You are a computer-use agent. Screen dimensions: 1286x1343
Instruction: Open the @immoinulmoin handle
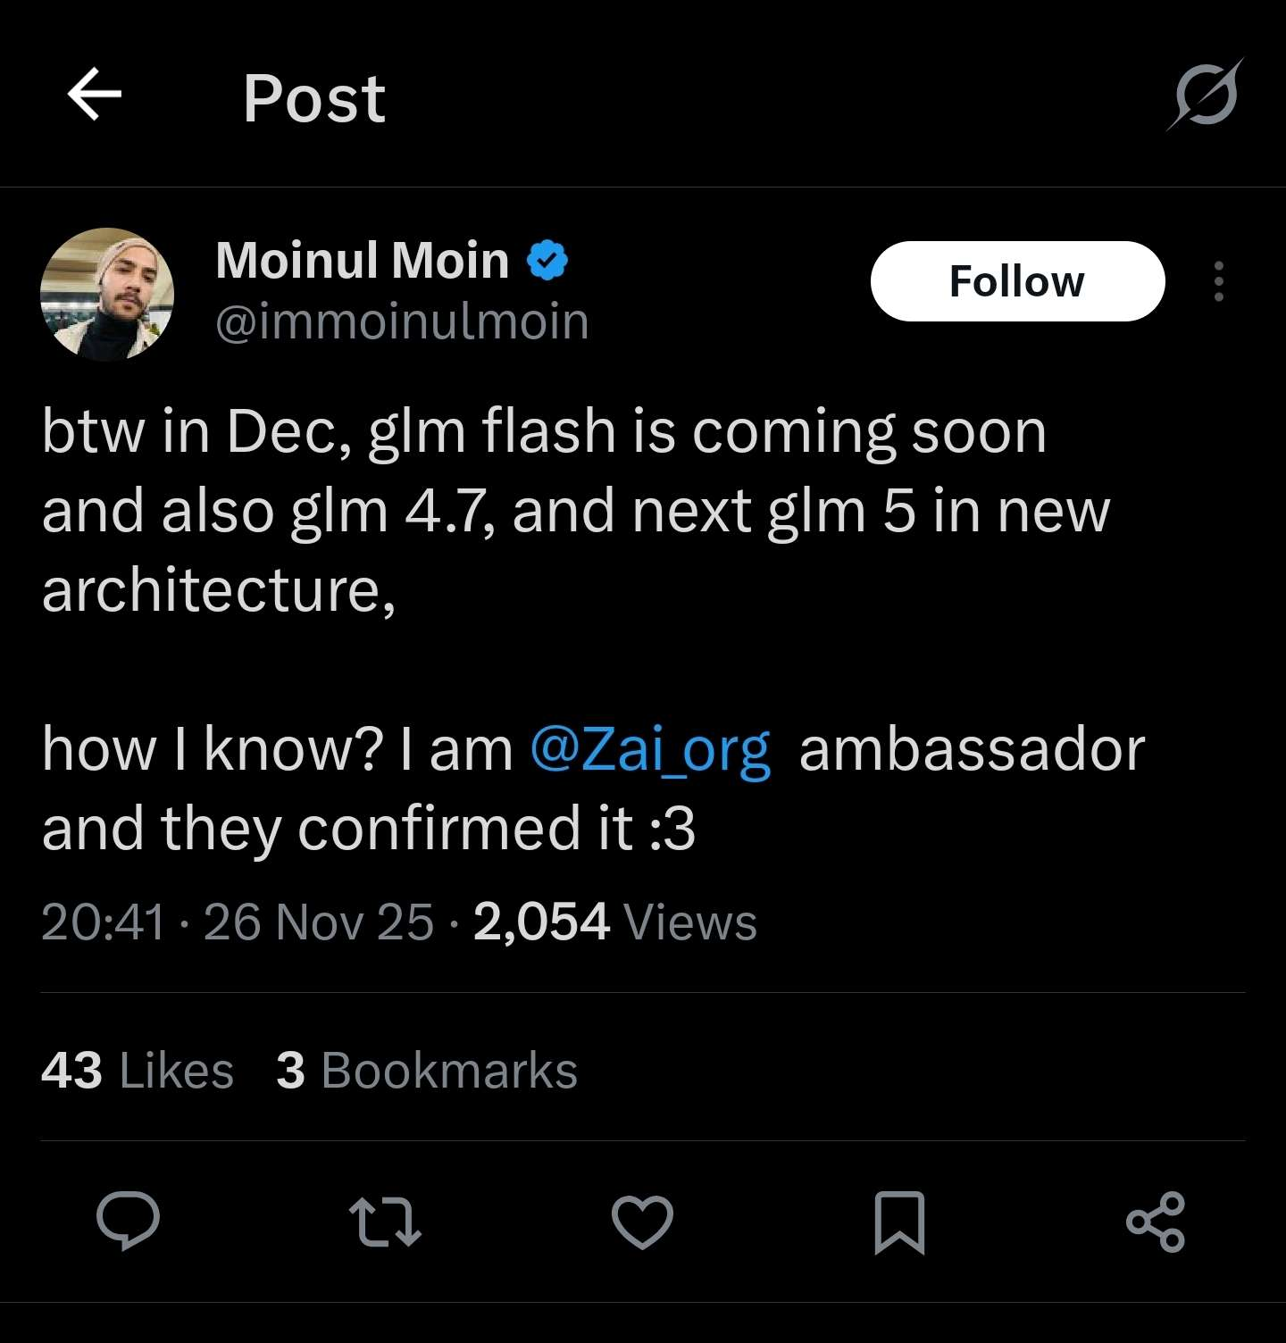pos(402,321)
